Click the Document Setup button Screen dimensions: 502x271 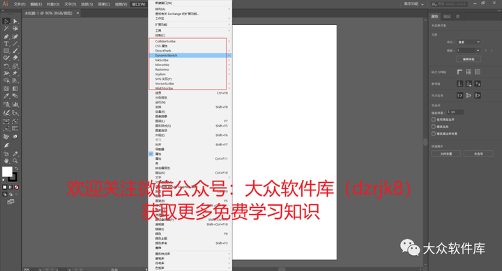tap(446, 154)
